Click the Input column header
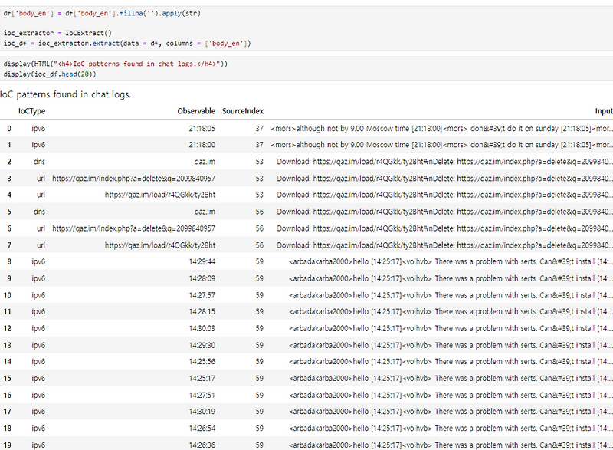 click(x=604, y=111)
